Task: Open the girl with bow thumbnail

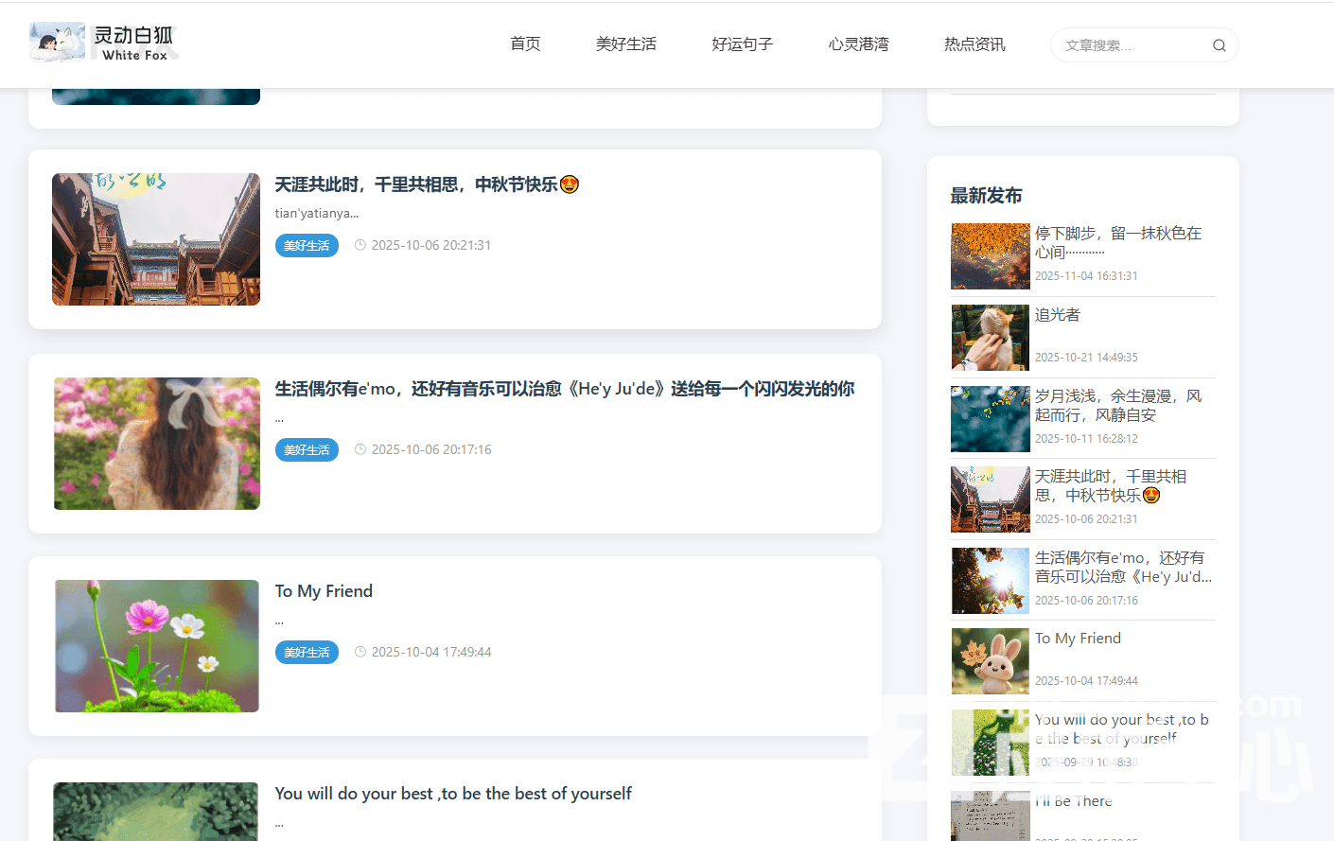Action: (x=156, y=444)
